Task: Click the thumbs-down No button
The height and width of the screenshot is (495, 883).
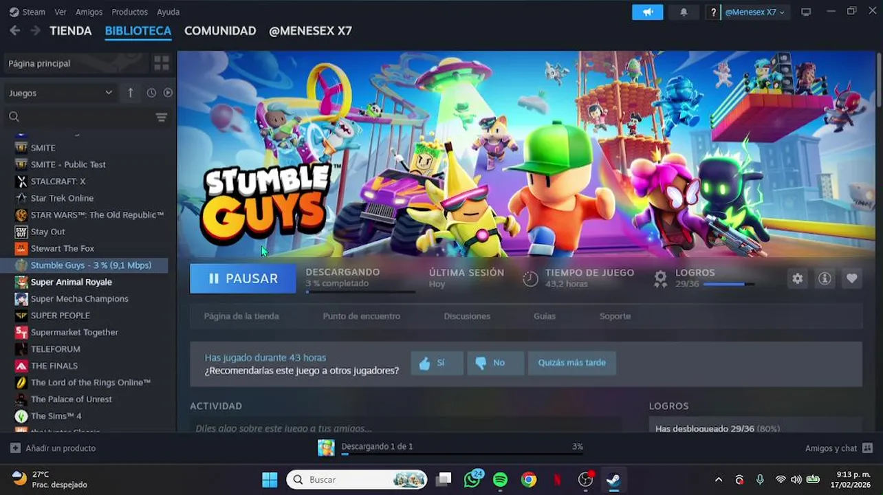Action: [x=495, y=362]
